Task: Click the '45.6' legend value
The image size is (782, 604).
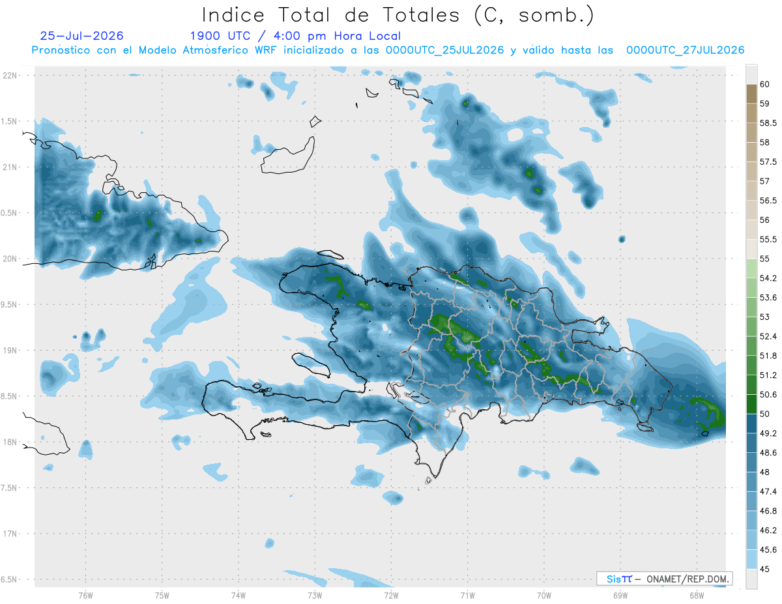Action: click(768, 550)
